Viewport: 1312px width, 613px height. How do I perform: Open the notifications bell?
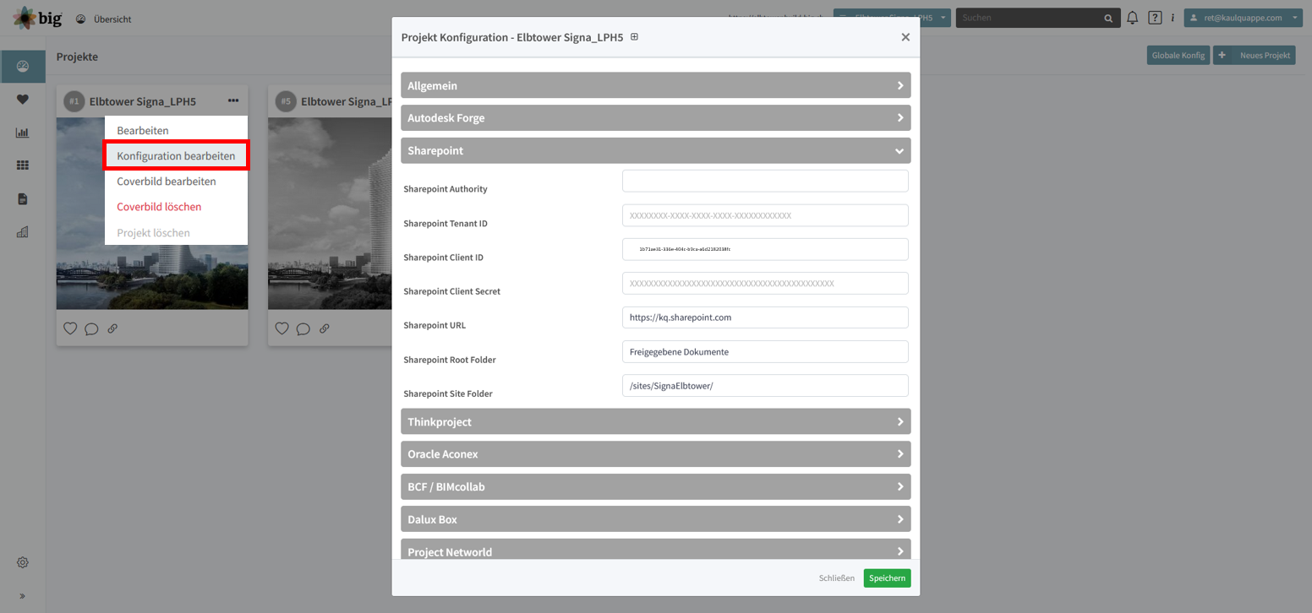click(x=1133, y=18)
